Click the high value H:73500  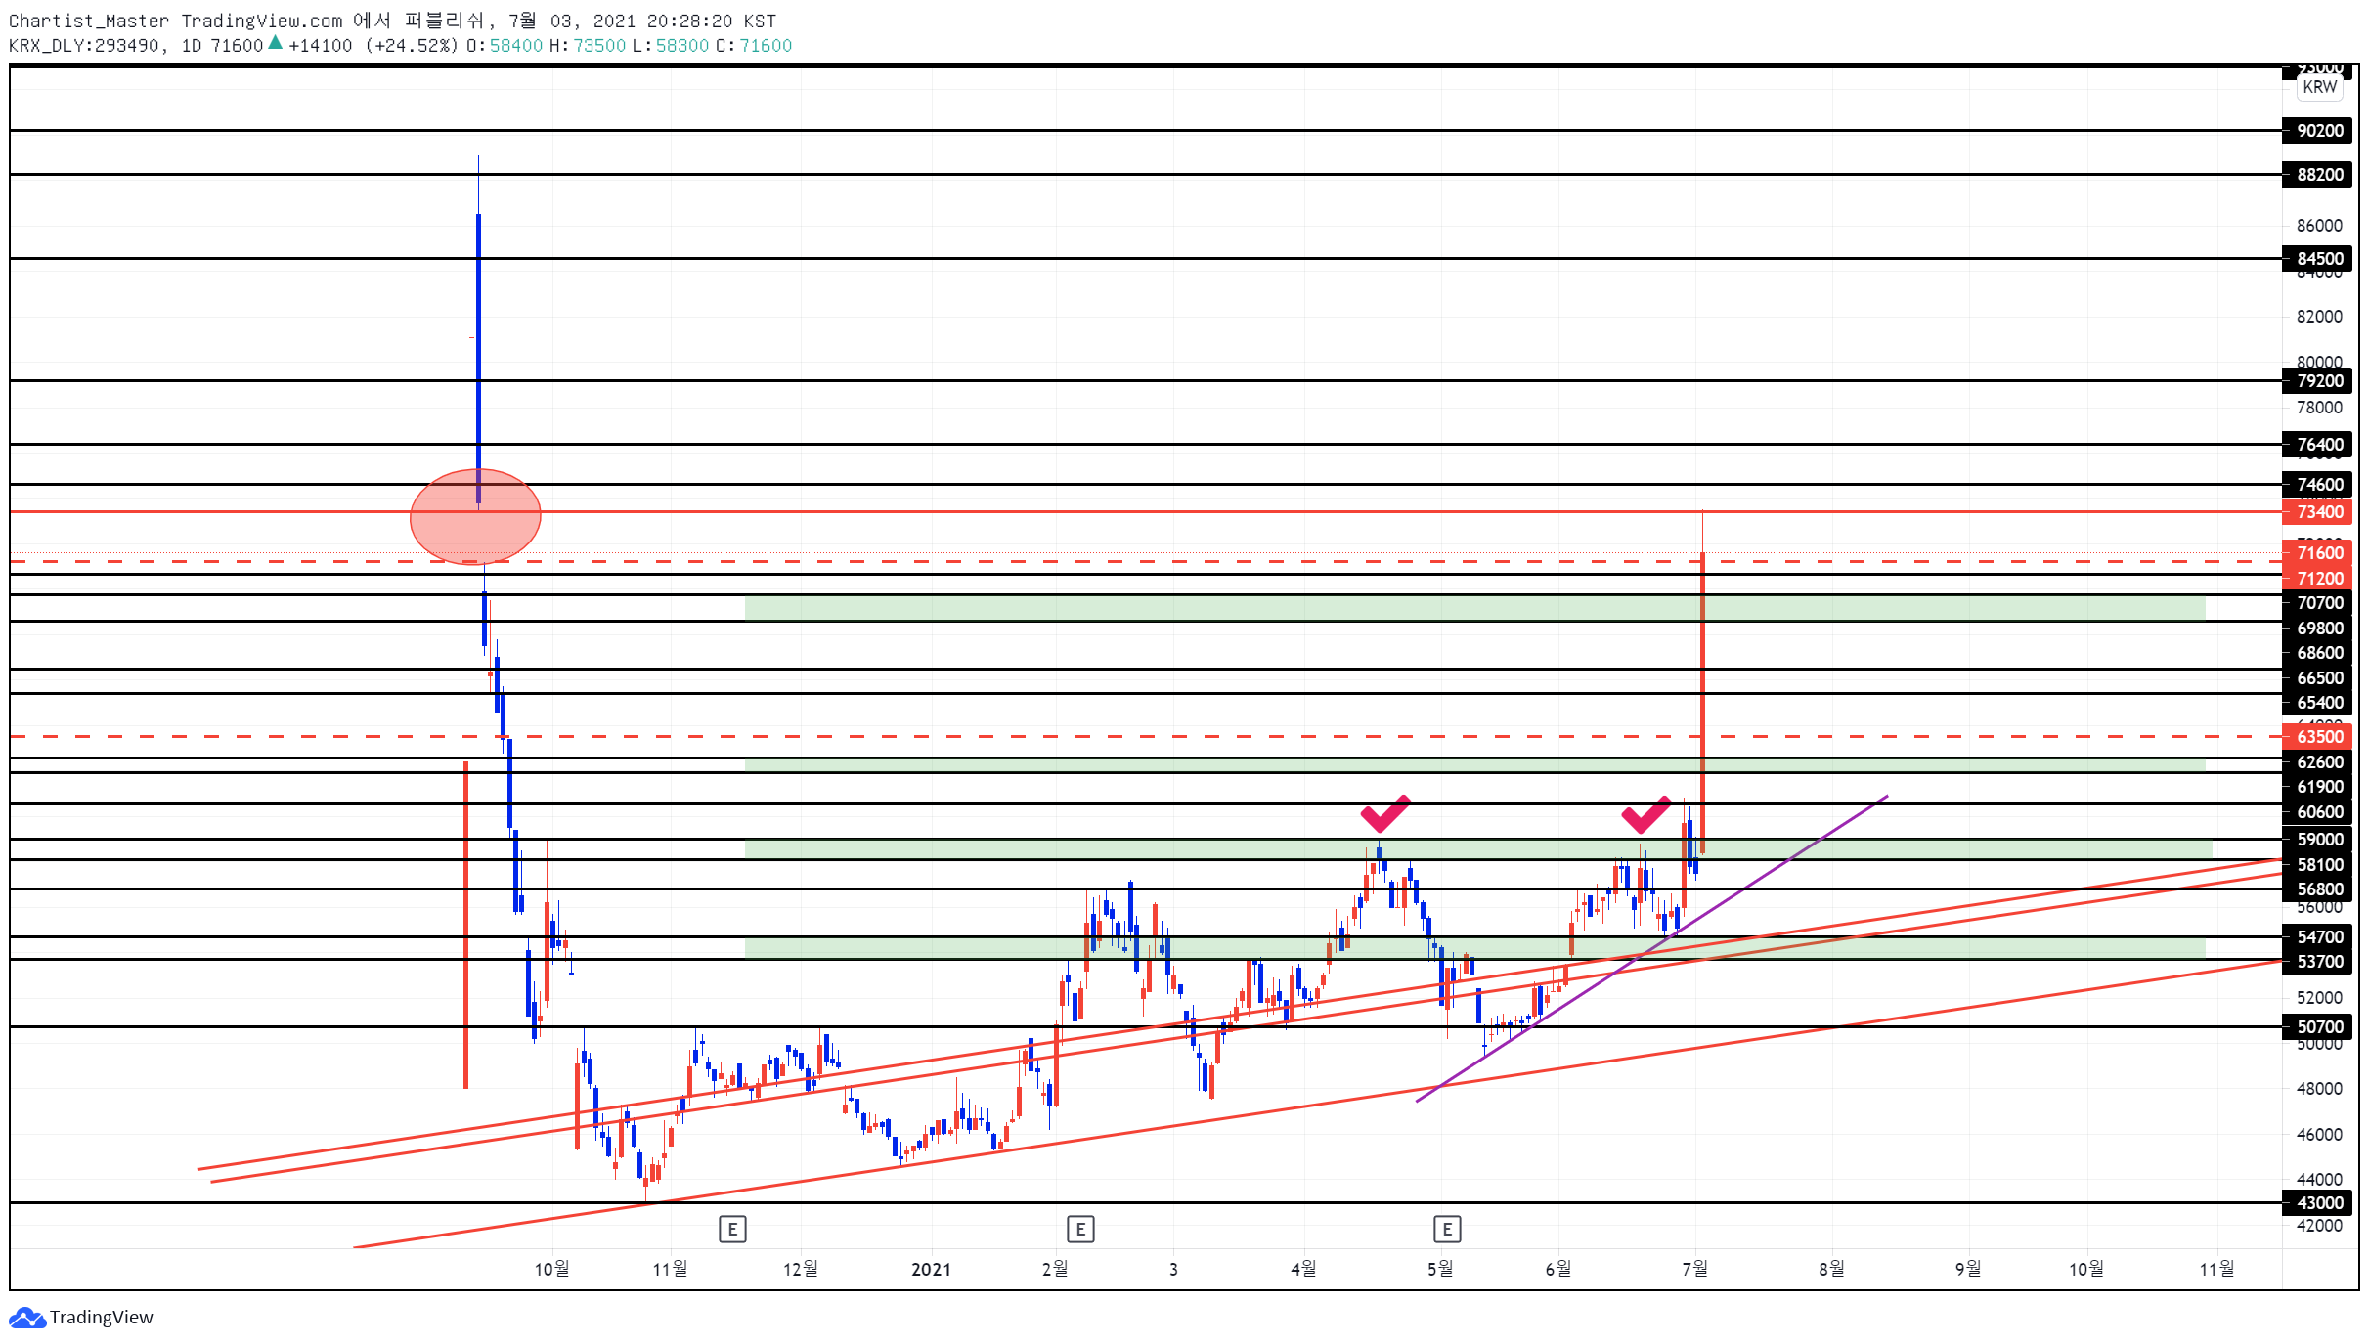587,45
